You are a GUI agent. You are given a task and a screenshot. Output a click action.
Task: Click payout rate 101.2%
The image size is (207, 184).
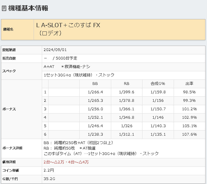pyautogui.click(x=189, y=109)
